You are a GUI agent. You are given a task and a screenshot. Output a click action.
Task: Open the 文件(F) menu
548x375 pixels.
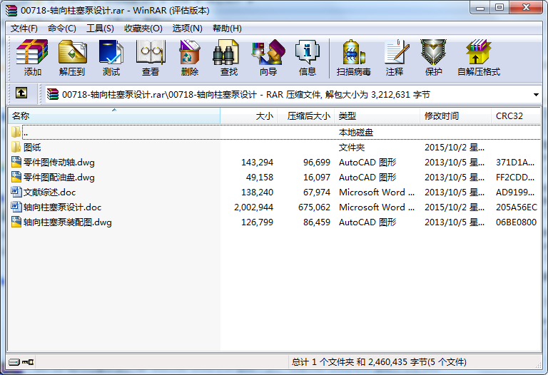[x=24, y=29]
